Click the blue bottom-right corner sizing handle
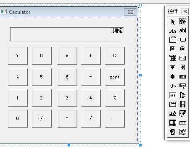Viewport: 190px width, 154px height. [140, 145]
